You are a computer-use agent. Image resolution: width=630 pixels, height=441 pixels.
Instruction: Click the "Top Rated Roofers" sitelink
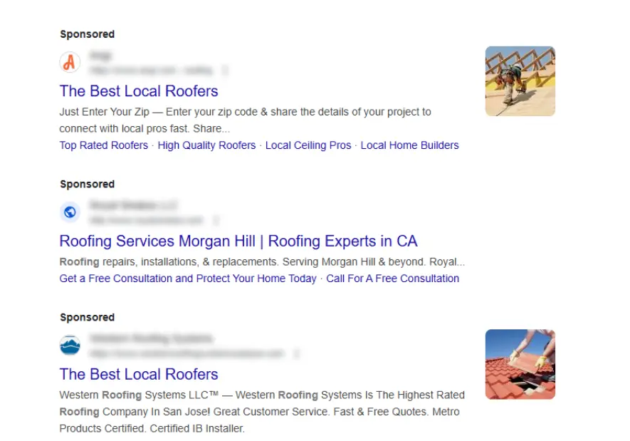104,145
